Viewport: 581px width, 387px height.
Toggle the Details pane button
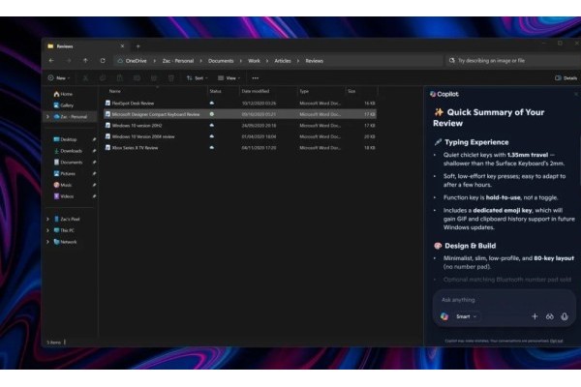tap(566, 78)
